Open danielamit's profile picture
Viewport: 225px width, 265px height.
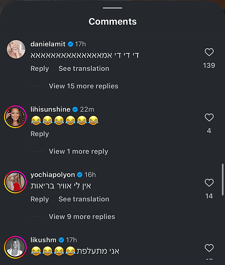(x=16, y=49)
